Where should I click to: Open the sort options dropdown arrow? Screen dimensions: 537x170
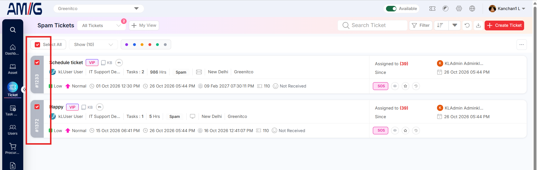[455, 25]
